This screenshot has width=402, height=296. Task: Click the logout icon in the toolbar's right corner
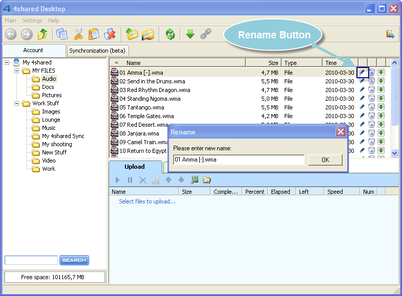pos(390,34)
